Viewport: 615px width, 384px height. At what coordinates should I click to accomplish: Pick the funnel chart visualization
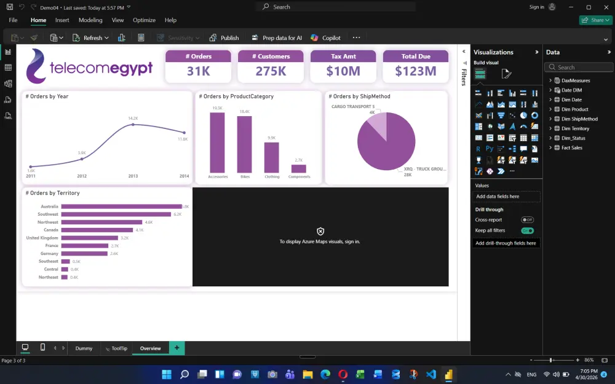pyautogui.click(x=501, y=116)
